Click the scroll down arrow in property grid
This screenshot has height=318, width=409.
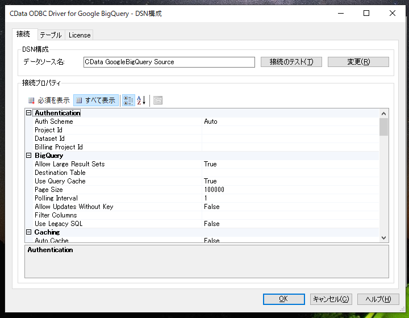[x=383, y=238]
